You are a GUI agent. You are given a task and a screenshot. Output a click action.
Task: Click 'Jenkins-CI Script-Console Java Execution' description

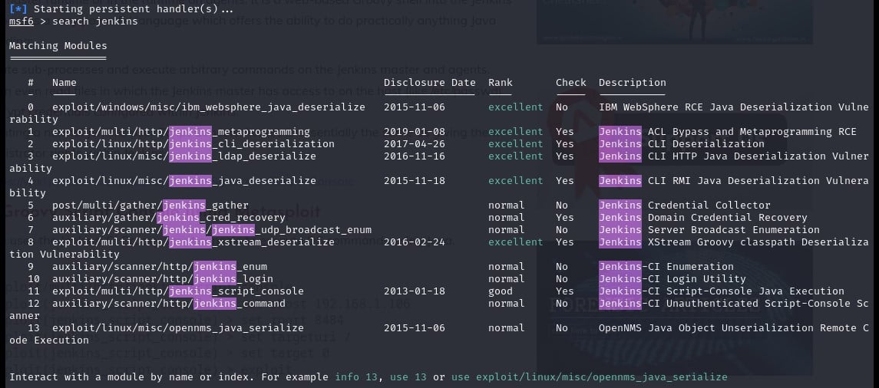click(x=722, y=291)
